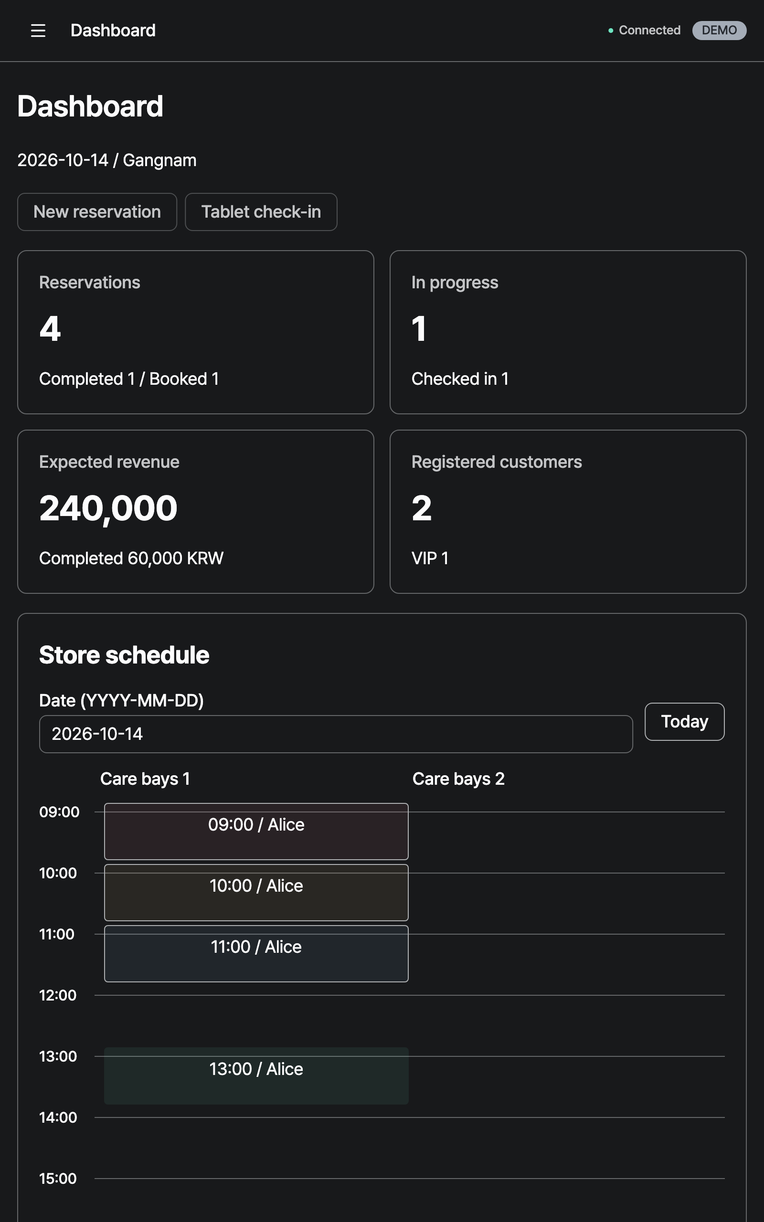This screenshot has width=764, height=1222.
Task: Open the 13:00 / Alice reservation
Action: (256, 1075)
